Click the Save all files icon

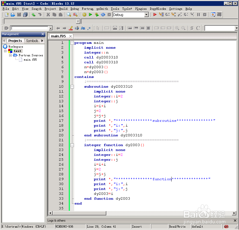(x=25, y=15)
